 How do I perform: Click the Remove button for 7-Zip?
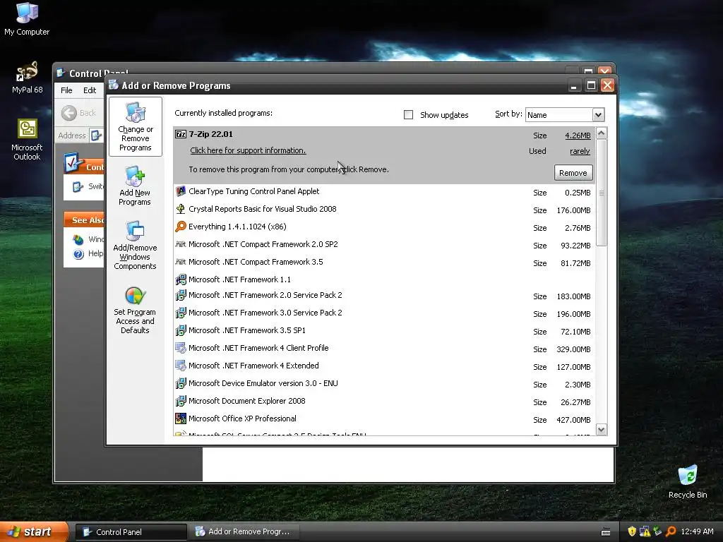click(573, 173)
